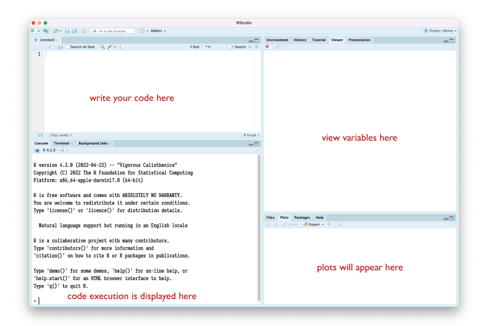488x326 pixels.
Task: Print the current file icon
Action: (84, 31)
